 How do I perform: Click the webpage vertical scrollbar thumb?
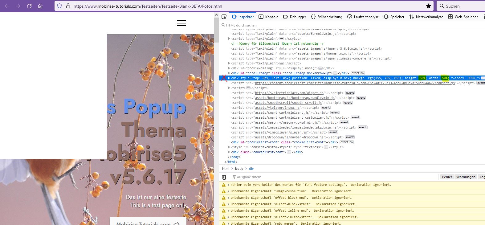[217, 29]
